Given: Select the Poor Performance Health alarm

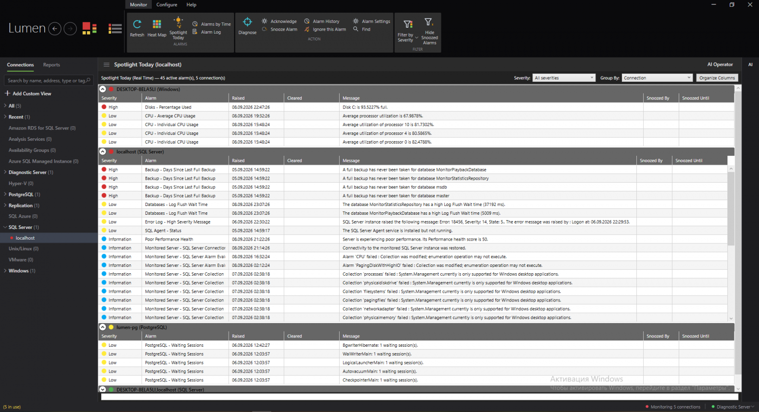Looking at the screenshot, I should point(413,240).
